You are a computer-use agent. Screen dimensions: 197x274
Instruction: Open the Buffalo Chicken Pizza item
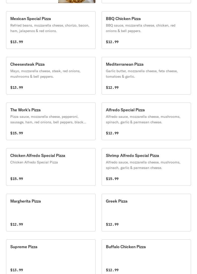tap(146, 258)
